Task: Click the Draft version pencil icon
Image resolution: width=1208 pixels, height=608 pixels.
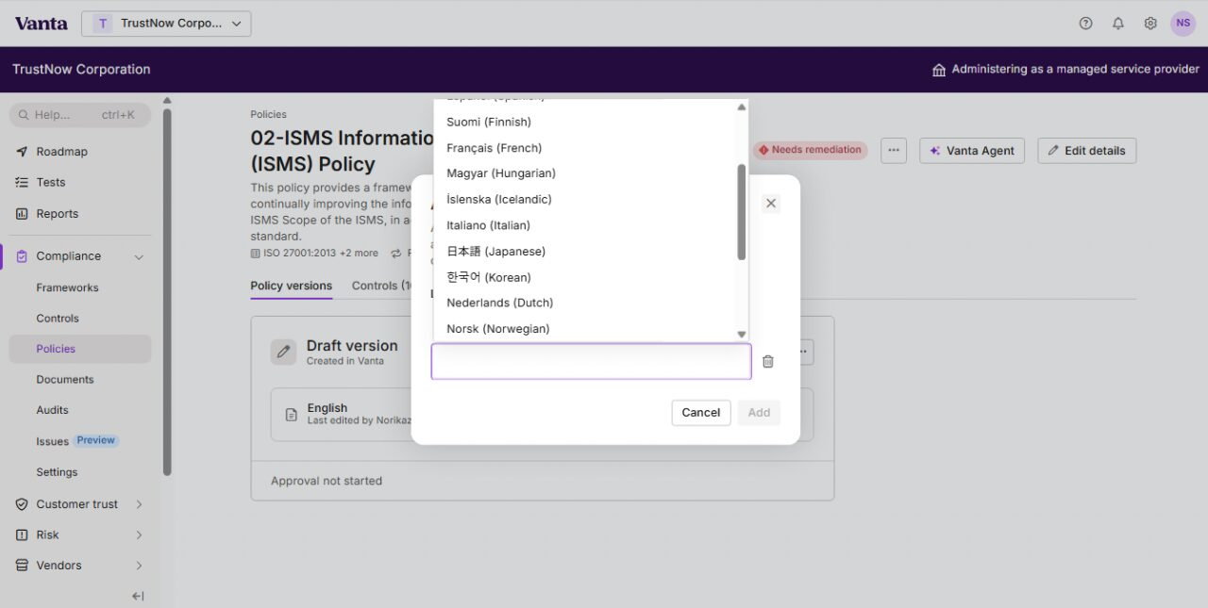Action: [x=283, y=353]
